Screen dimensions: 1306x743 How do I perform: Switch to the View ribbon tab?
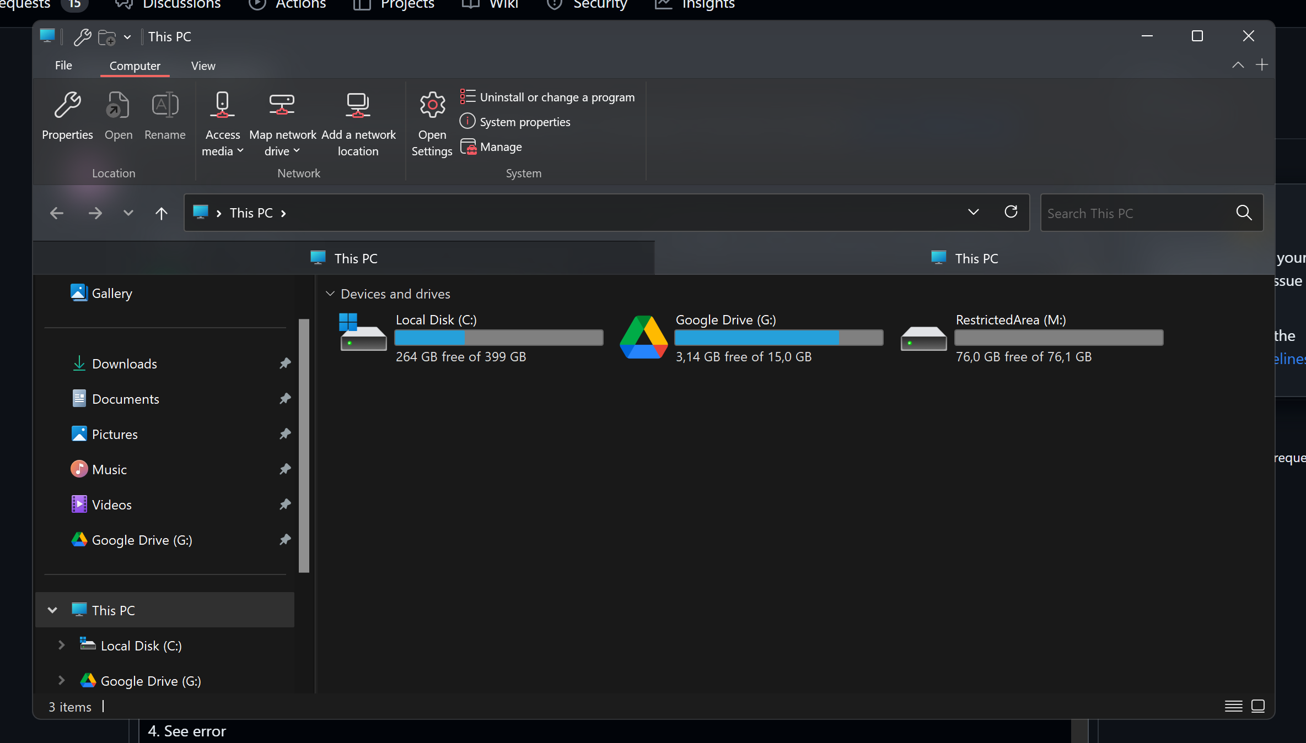203,65
